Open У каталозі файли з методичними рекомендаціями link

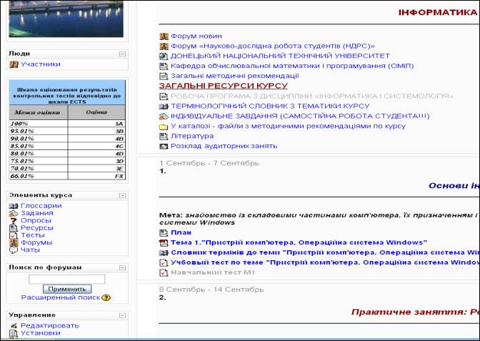288,127
